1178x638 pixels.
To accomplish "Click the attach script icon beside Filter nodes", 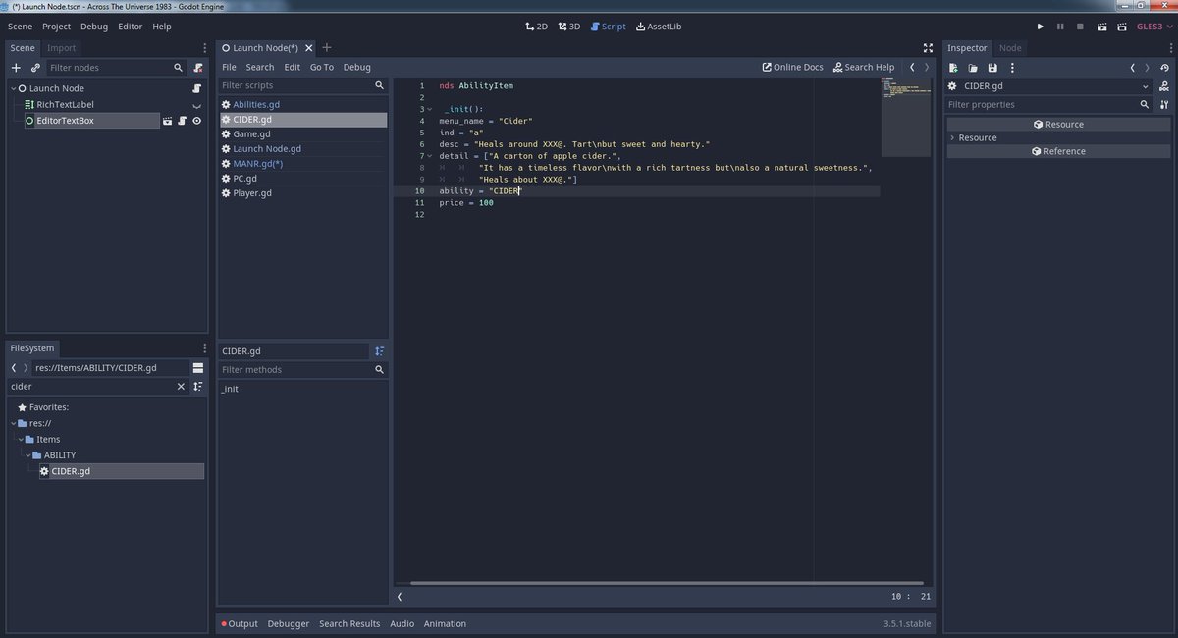I will click(197, 68).
